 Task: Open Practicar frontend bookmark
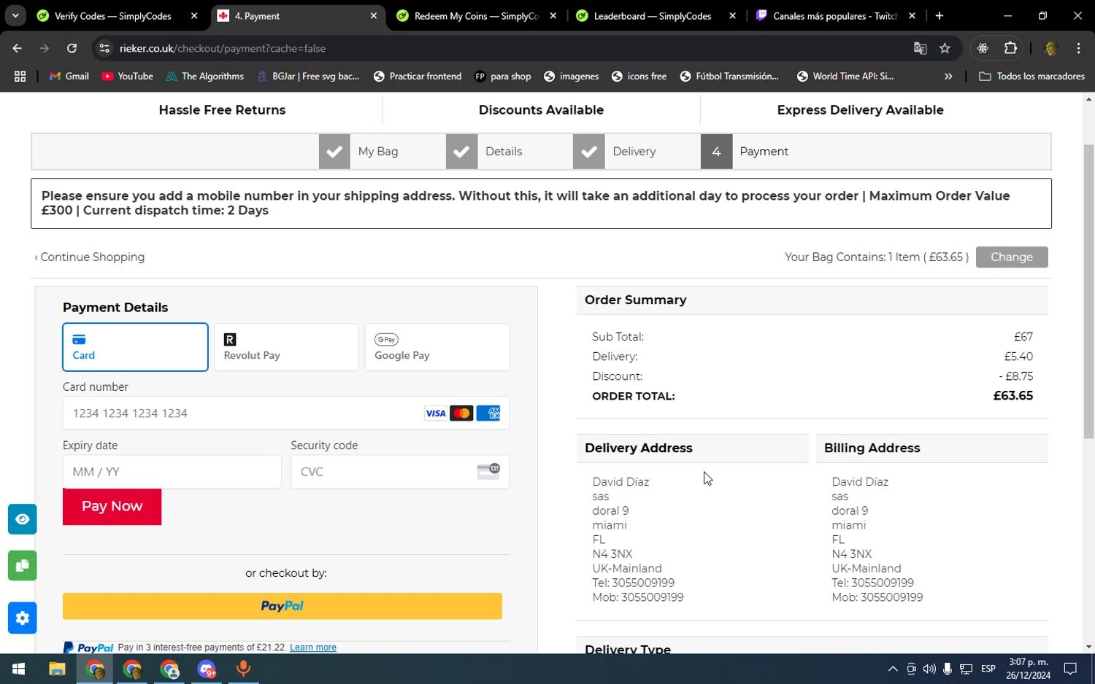418,76
